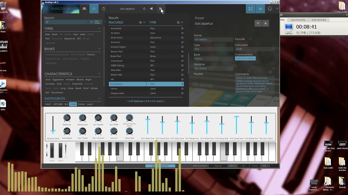Select the CS80 Talking preset
The height and width of the screenshot is (195, 348).
tap(146, 66)
